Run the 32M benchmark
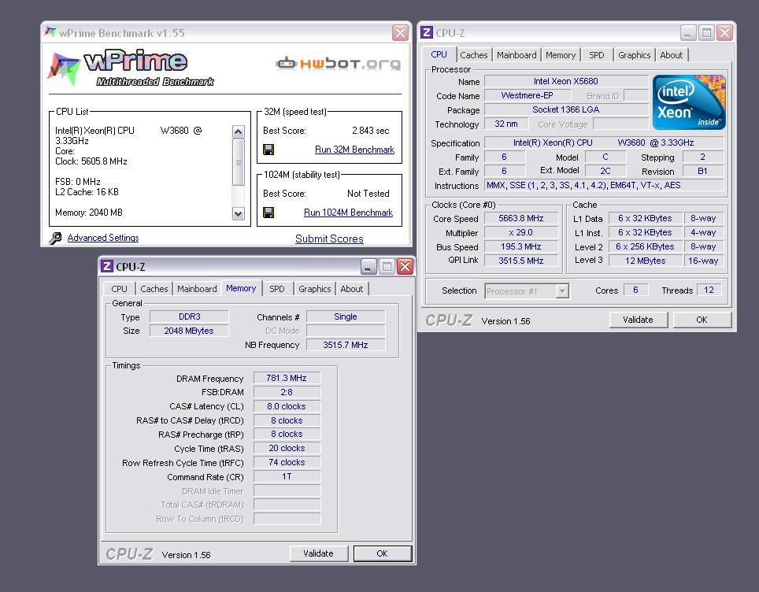Viewport: 759px width, 592px height. [x=354, y=150]
